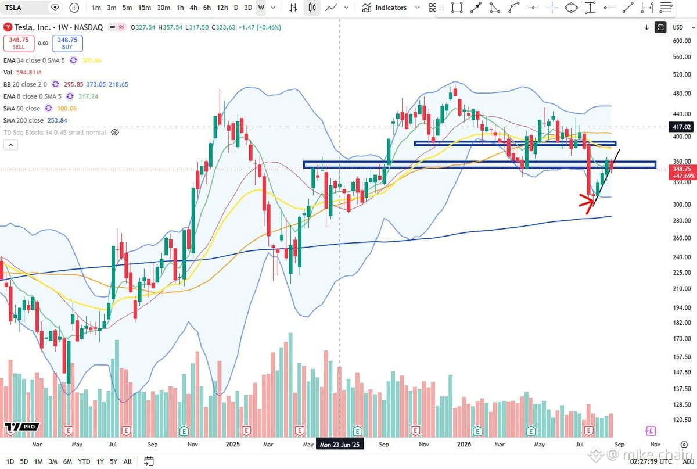Select the 12h timeframe button
Screen dimensions: 697x469
pyautogui.click(x=222, y=8)
